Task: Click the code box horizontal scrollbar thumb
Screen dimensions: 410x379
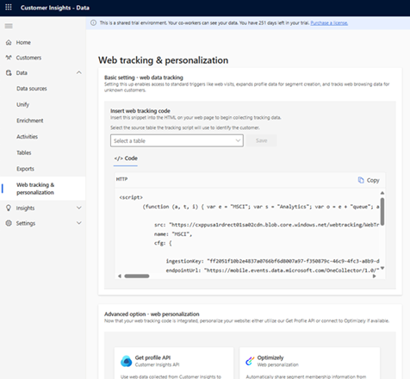Action: point(137,276)
